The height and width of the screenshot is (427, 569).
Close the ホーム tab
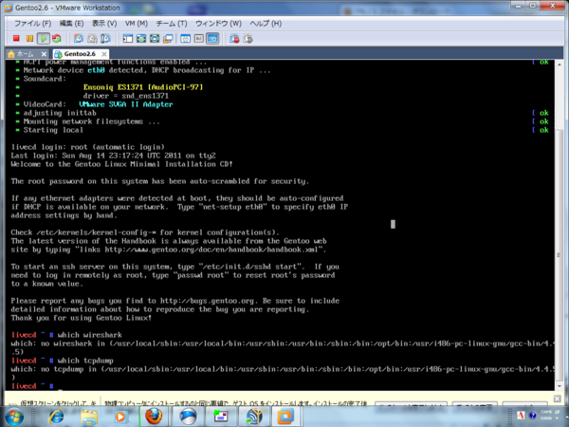(x=44, y=54)
